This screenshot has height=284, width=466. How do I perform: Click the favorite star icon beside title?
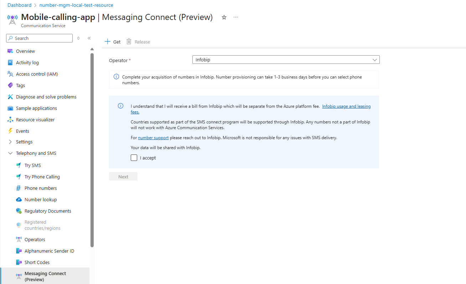[x=224, y=17]
